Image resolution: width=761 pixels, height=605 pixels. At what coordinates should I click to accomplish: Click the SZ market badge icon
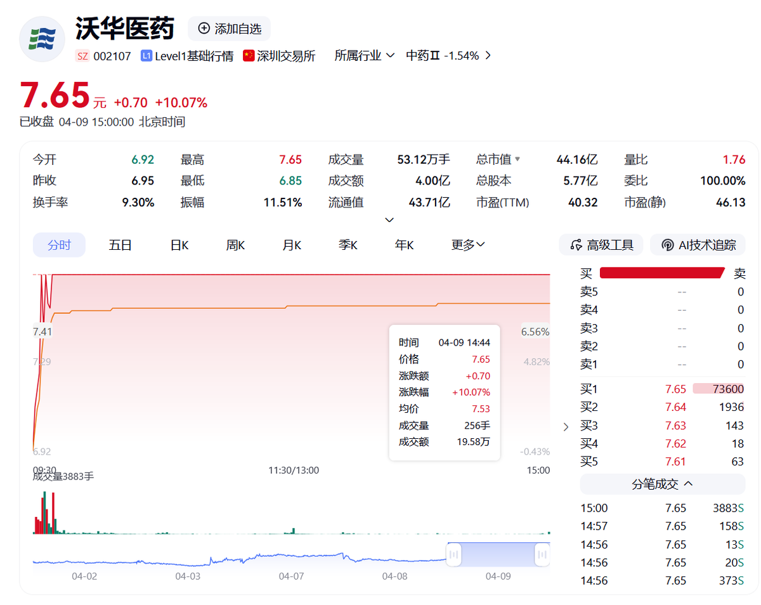82,56
